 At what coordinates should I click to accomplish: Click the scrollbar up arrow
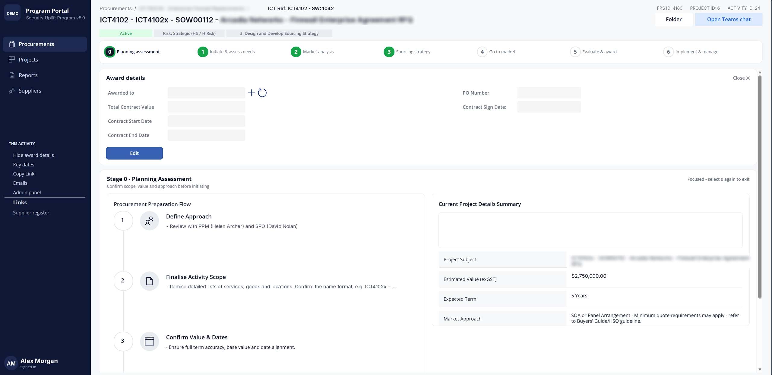(x=760, y=72)
